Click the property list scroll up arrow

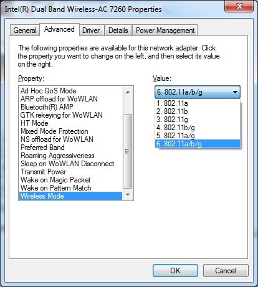click(x=128, y=92)
